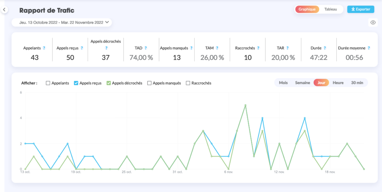Set chart granularity to Semaine
This screenshot has width=382, height=192.
tap(302, 83)
